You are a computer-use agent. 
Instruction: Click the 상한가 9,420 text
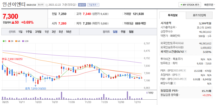[100, 14]
